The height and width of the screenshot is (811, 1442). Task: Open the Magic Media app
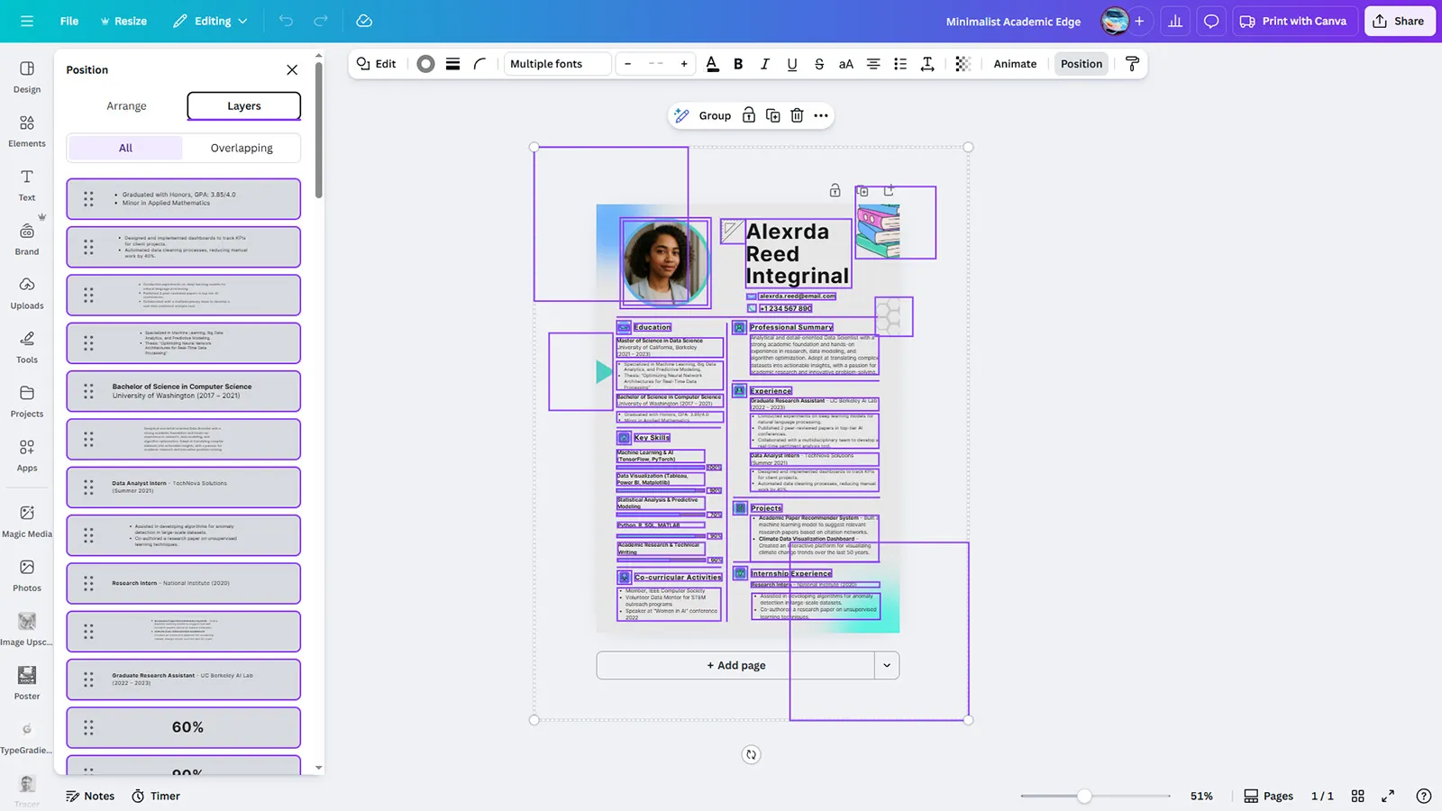click(x=27, y=520)
